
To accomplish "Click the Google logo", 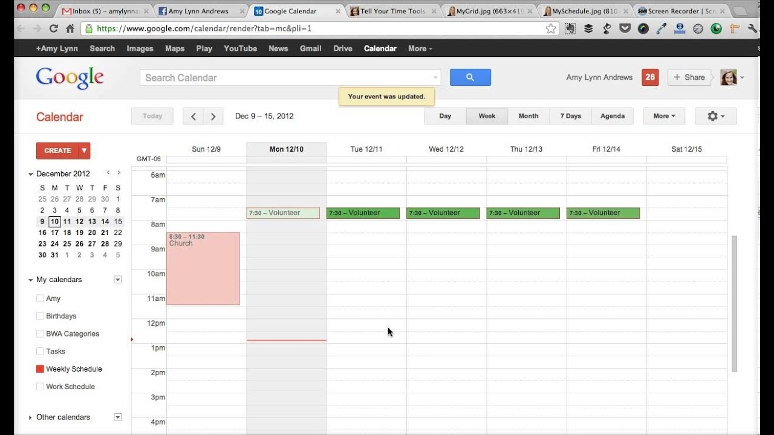I will (70, 78).
